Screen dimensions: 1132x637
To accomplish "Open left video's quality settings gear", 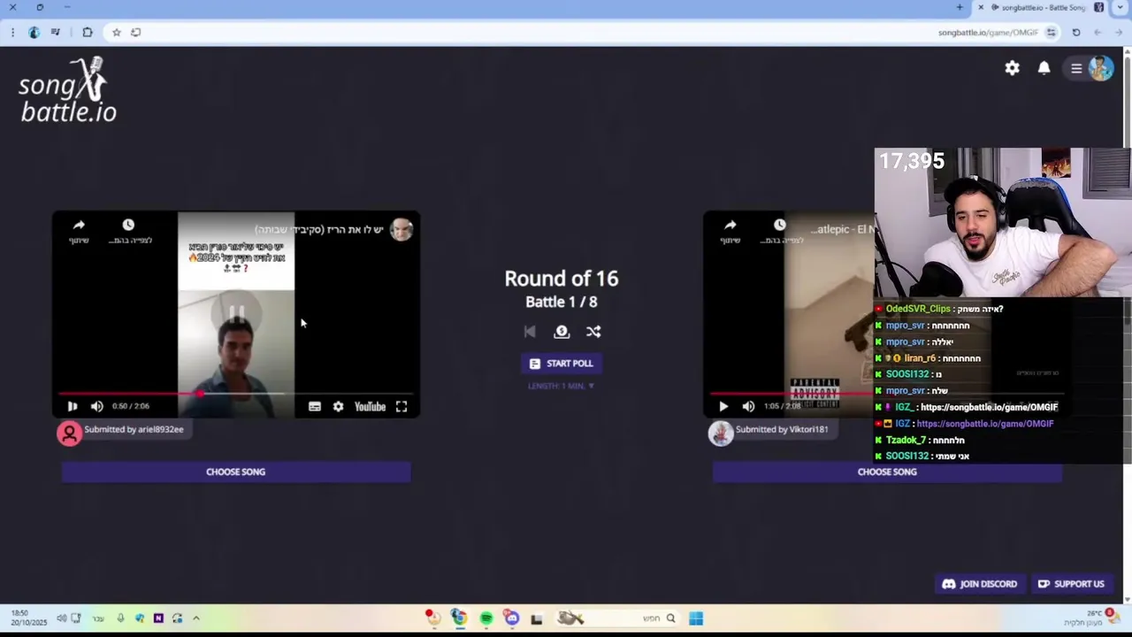I will 338,406.
